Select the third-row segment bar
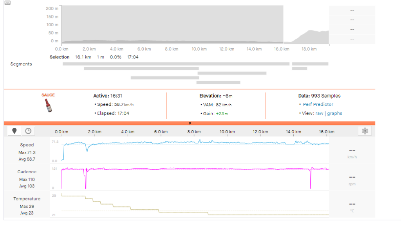 pyautogui.click(x=232, y=73)
